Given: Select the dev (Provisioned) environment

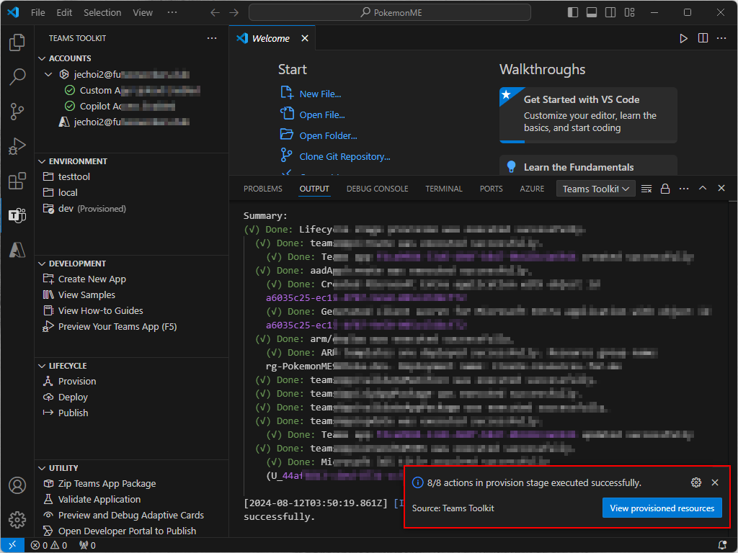Looking at the screenshot, I should (132, 209).
